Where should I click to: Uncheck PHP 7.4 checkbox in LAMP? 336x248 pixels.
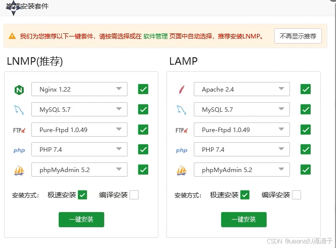pyautogui.click(x=306, y=149)
